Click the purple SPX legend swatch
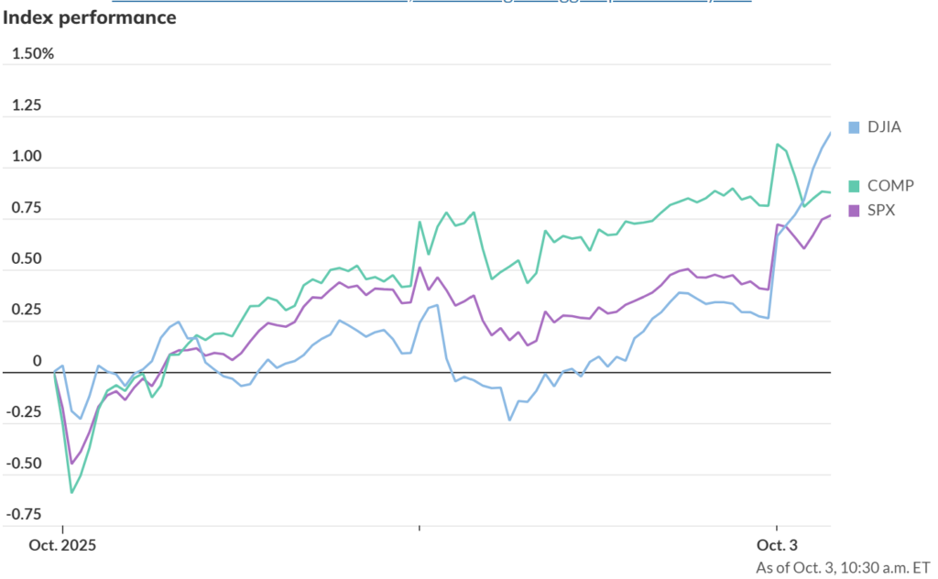This screenshot has height=579, width=938. pos(854,211)
